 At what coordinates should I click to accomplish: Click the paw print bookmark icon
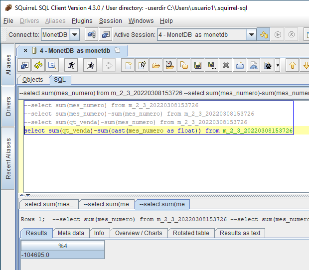268,65
